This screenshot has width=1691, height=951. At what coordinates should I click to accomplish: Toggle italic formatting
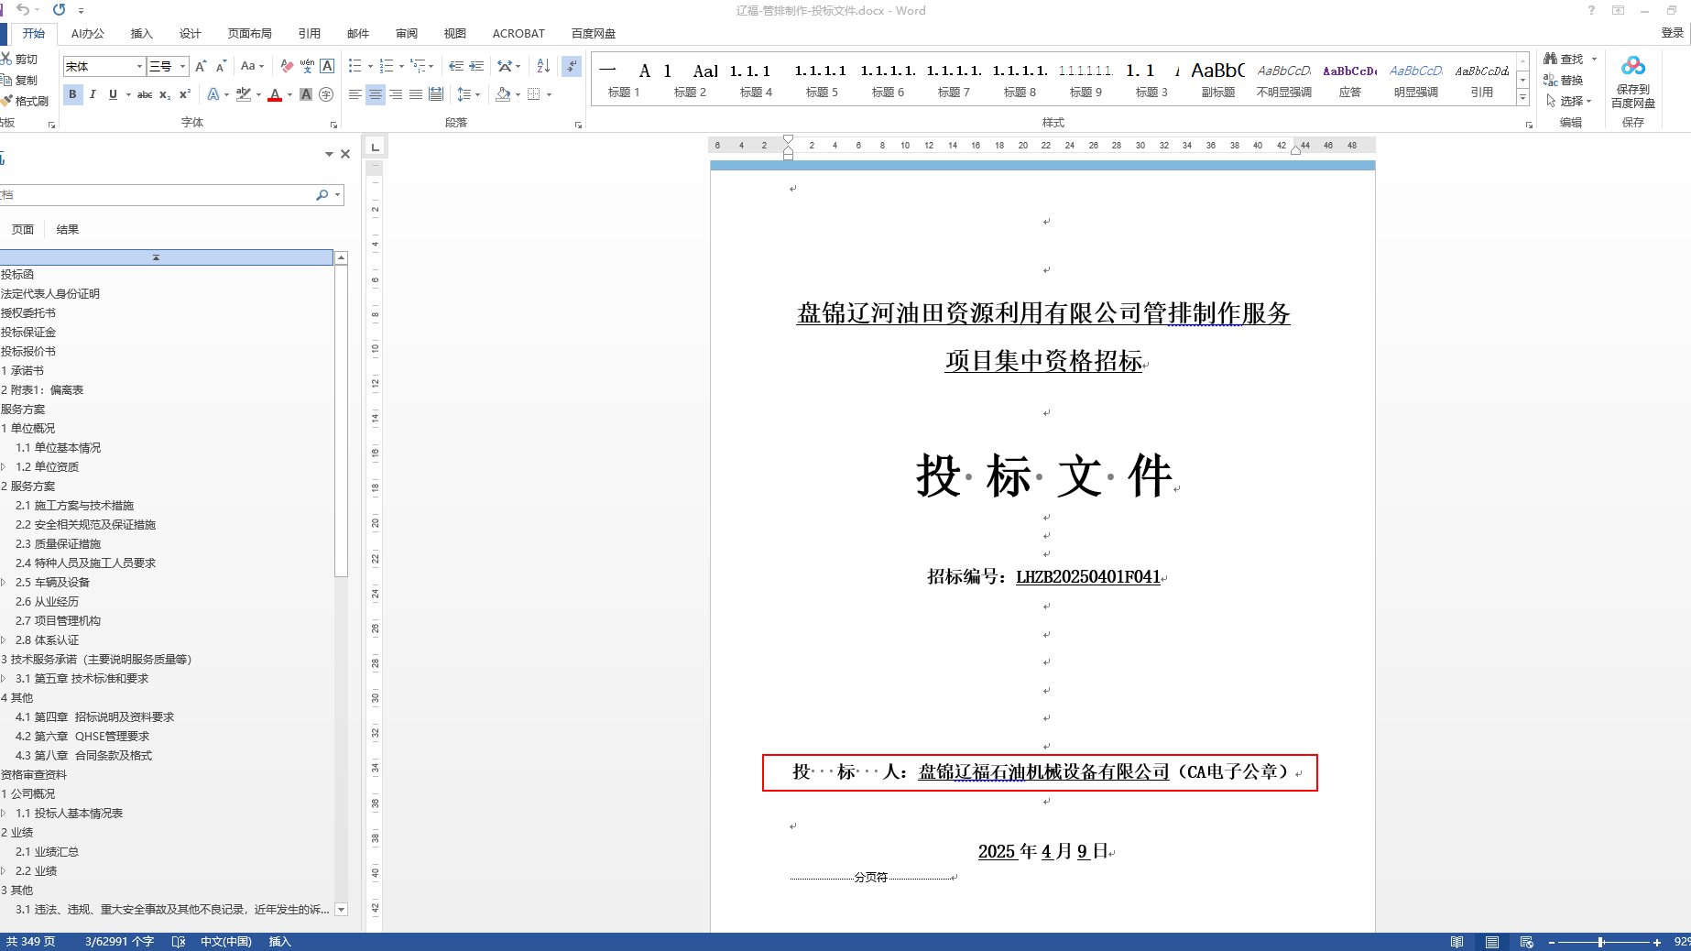point(93,94)
